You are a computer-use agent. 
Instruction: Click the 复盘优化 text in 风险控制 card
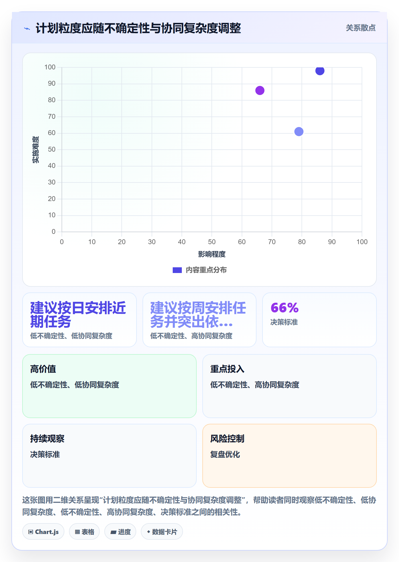click(x=225, y=454)
